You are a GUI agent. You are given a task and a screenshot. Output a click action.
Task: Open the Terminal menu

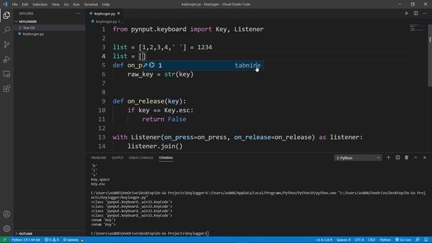(91, 5)
